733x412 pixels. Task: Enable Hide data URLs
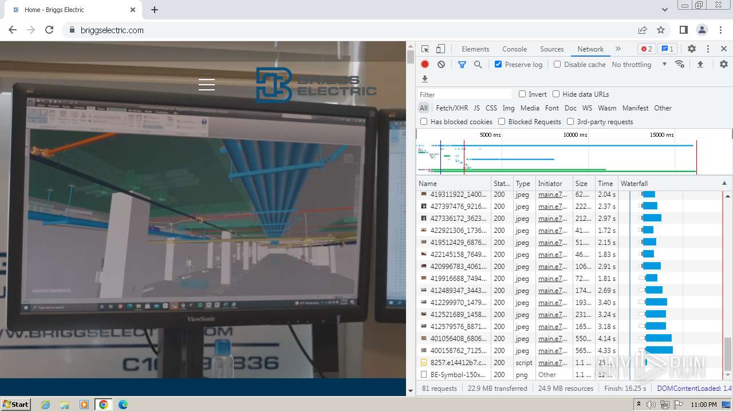[x=556, y=94]
